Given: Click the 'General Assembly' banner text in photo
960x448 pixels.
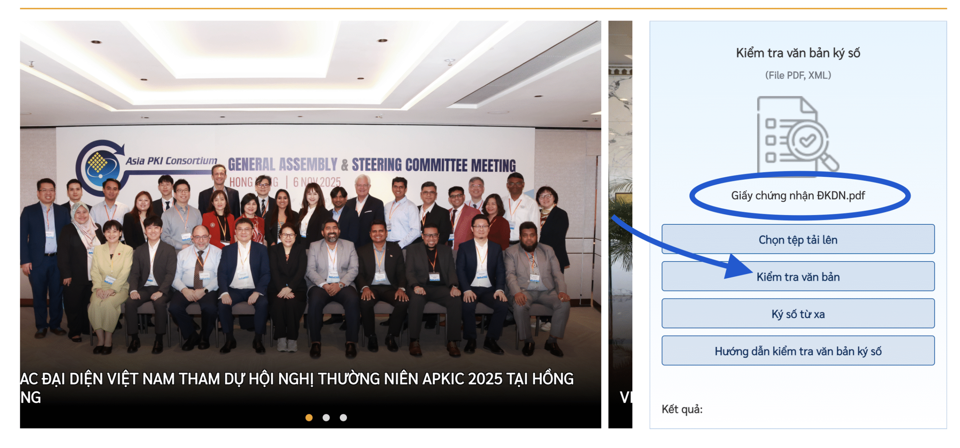Looking at the screenshot, I should [x=283, y=164].
